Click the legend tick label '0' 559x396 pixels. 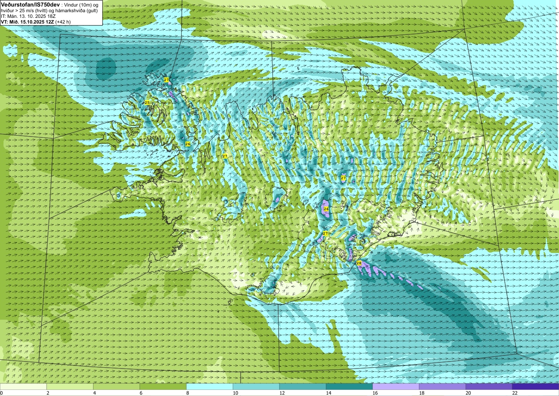point(1,393)
